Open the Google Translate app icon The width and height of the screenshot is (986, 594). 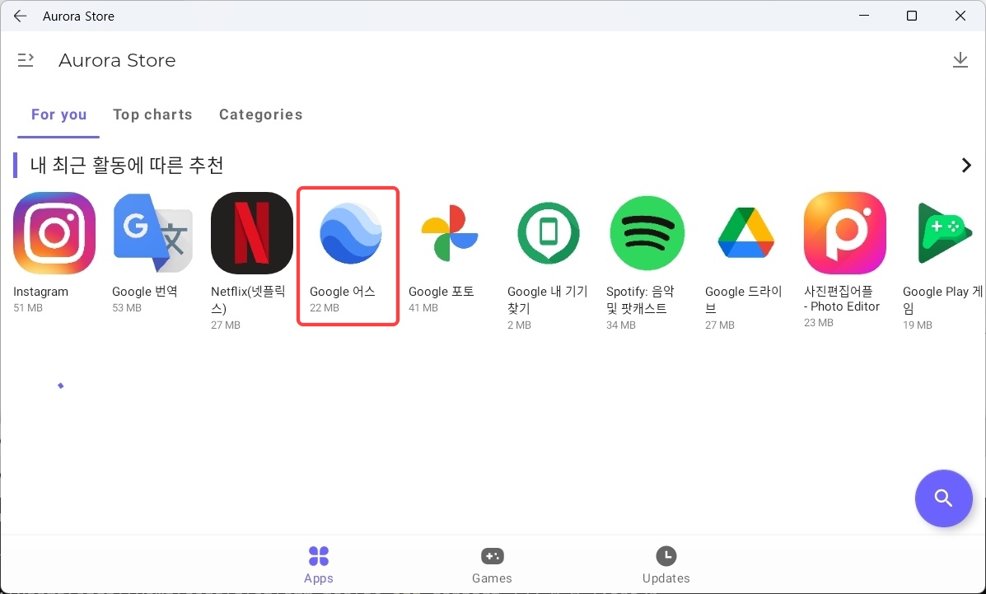153,233
